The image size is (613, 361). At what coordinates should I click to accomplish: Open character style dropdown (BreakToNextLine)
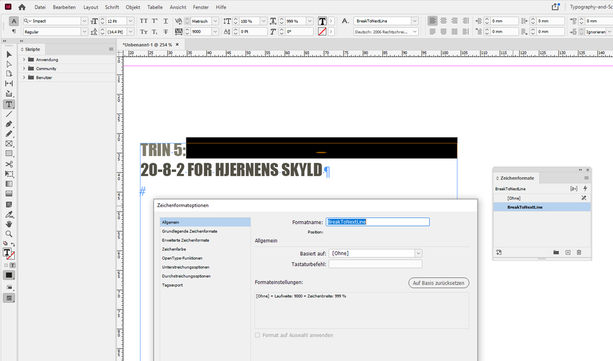[x=415, y=21]
